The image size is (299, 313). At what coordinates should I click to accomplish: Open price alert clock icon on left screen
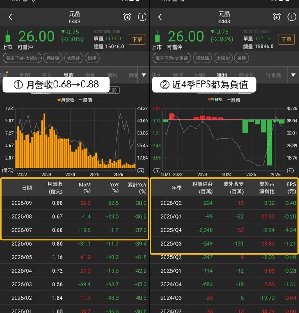[x=127, y=17]
